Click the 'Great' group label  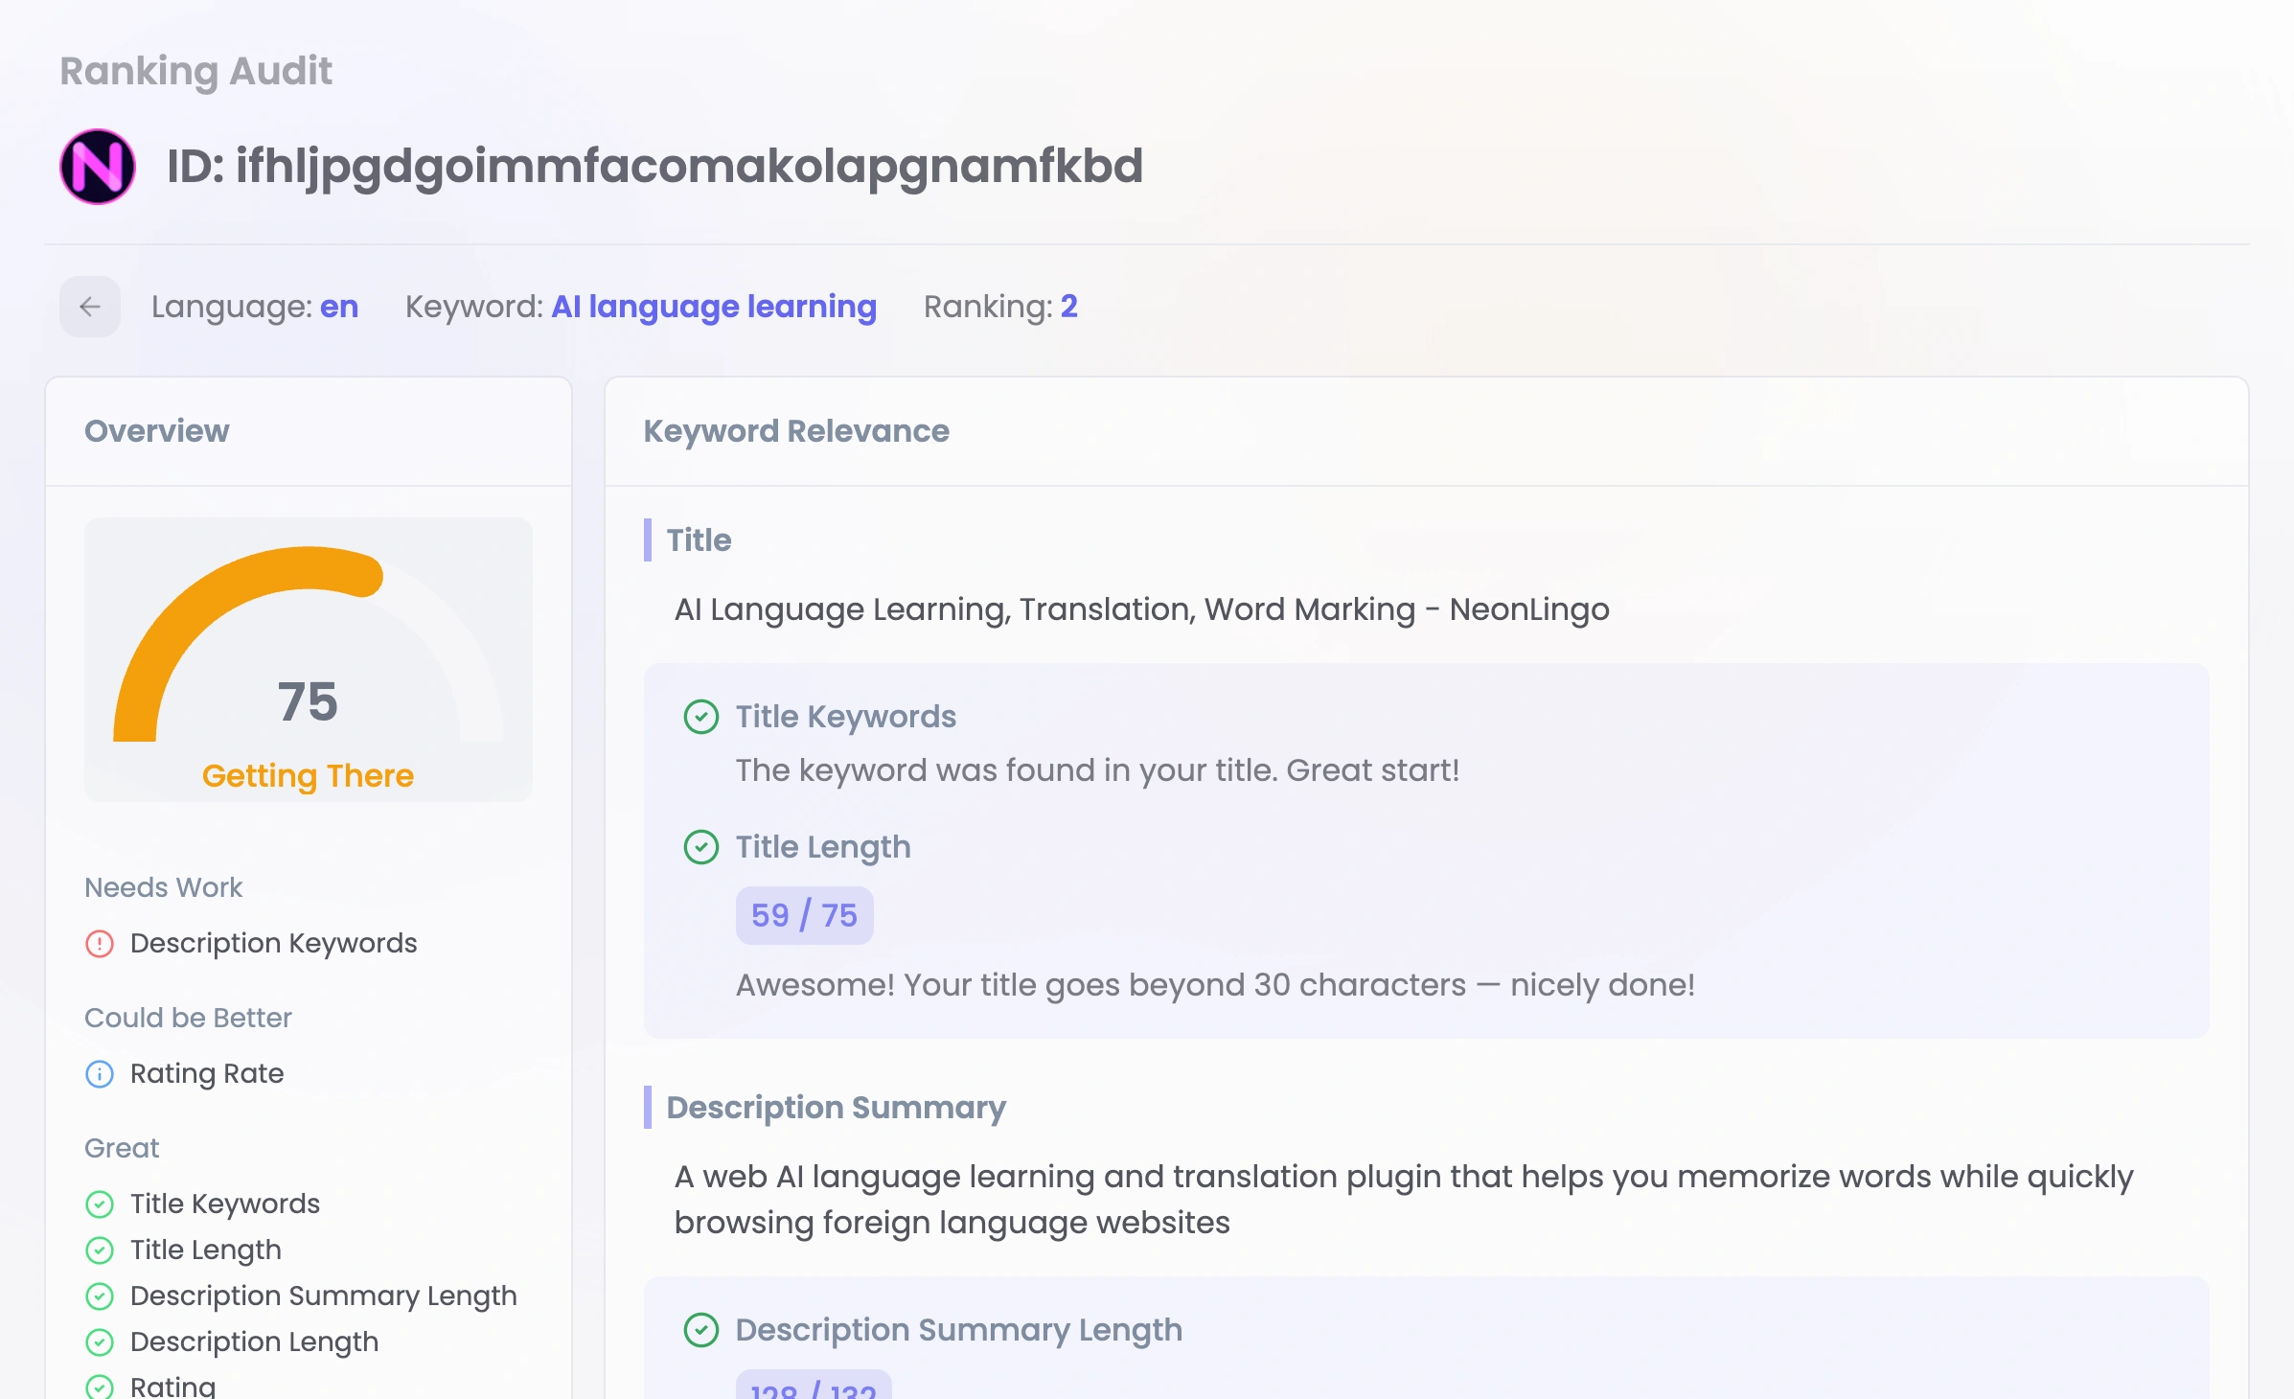[x=122, y=1149]
